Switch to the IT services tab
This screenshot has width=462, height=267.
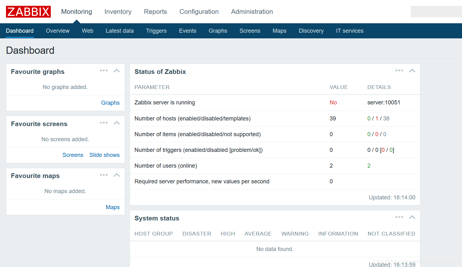350,31
